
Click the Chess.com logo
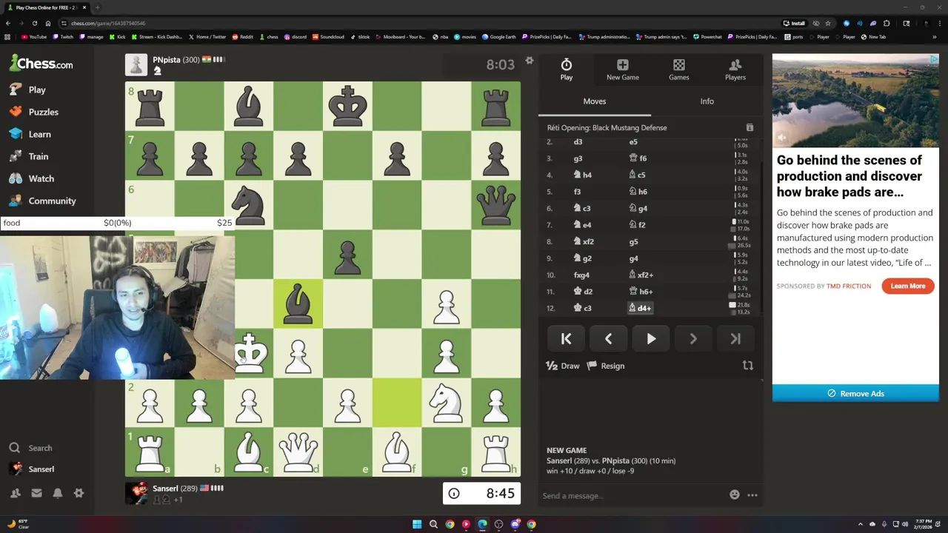coord(41,64)
